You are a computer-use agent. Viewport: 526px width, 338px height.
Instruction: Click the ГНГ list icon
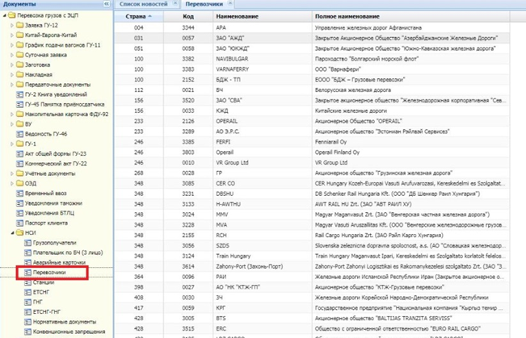click(27, 302)
